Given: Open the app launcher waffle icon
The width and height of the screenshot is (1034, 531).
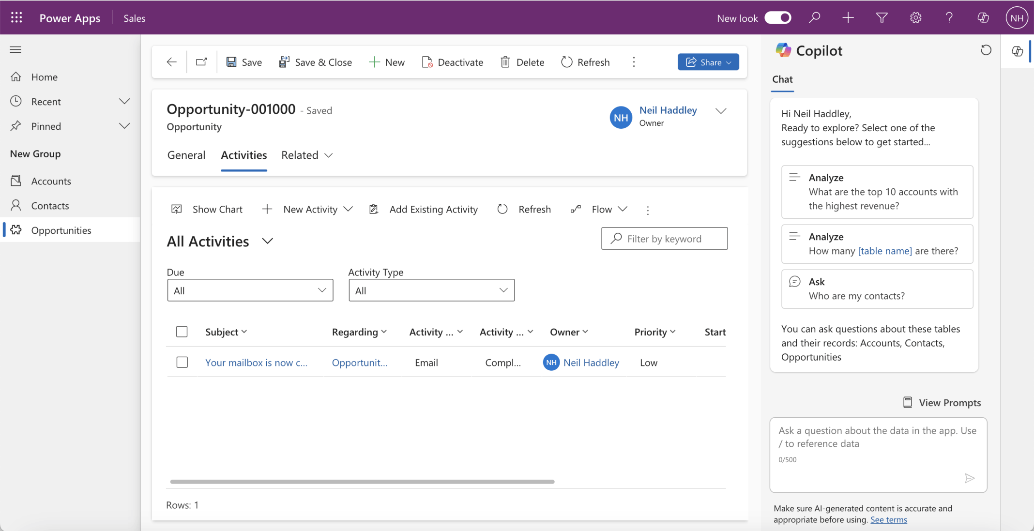Looking at the screenshot, I should pyautogui.click(x=16, y=18).
